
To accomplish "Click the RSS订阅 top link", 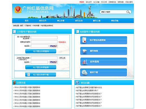I will pos(104,2).
